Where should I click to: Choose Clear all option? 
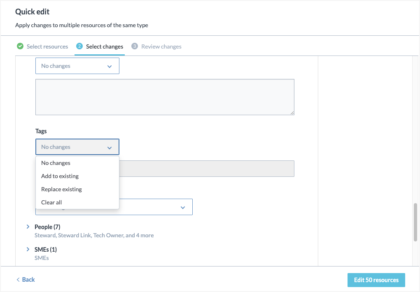pyautogui.click(x=77, y=202)
